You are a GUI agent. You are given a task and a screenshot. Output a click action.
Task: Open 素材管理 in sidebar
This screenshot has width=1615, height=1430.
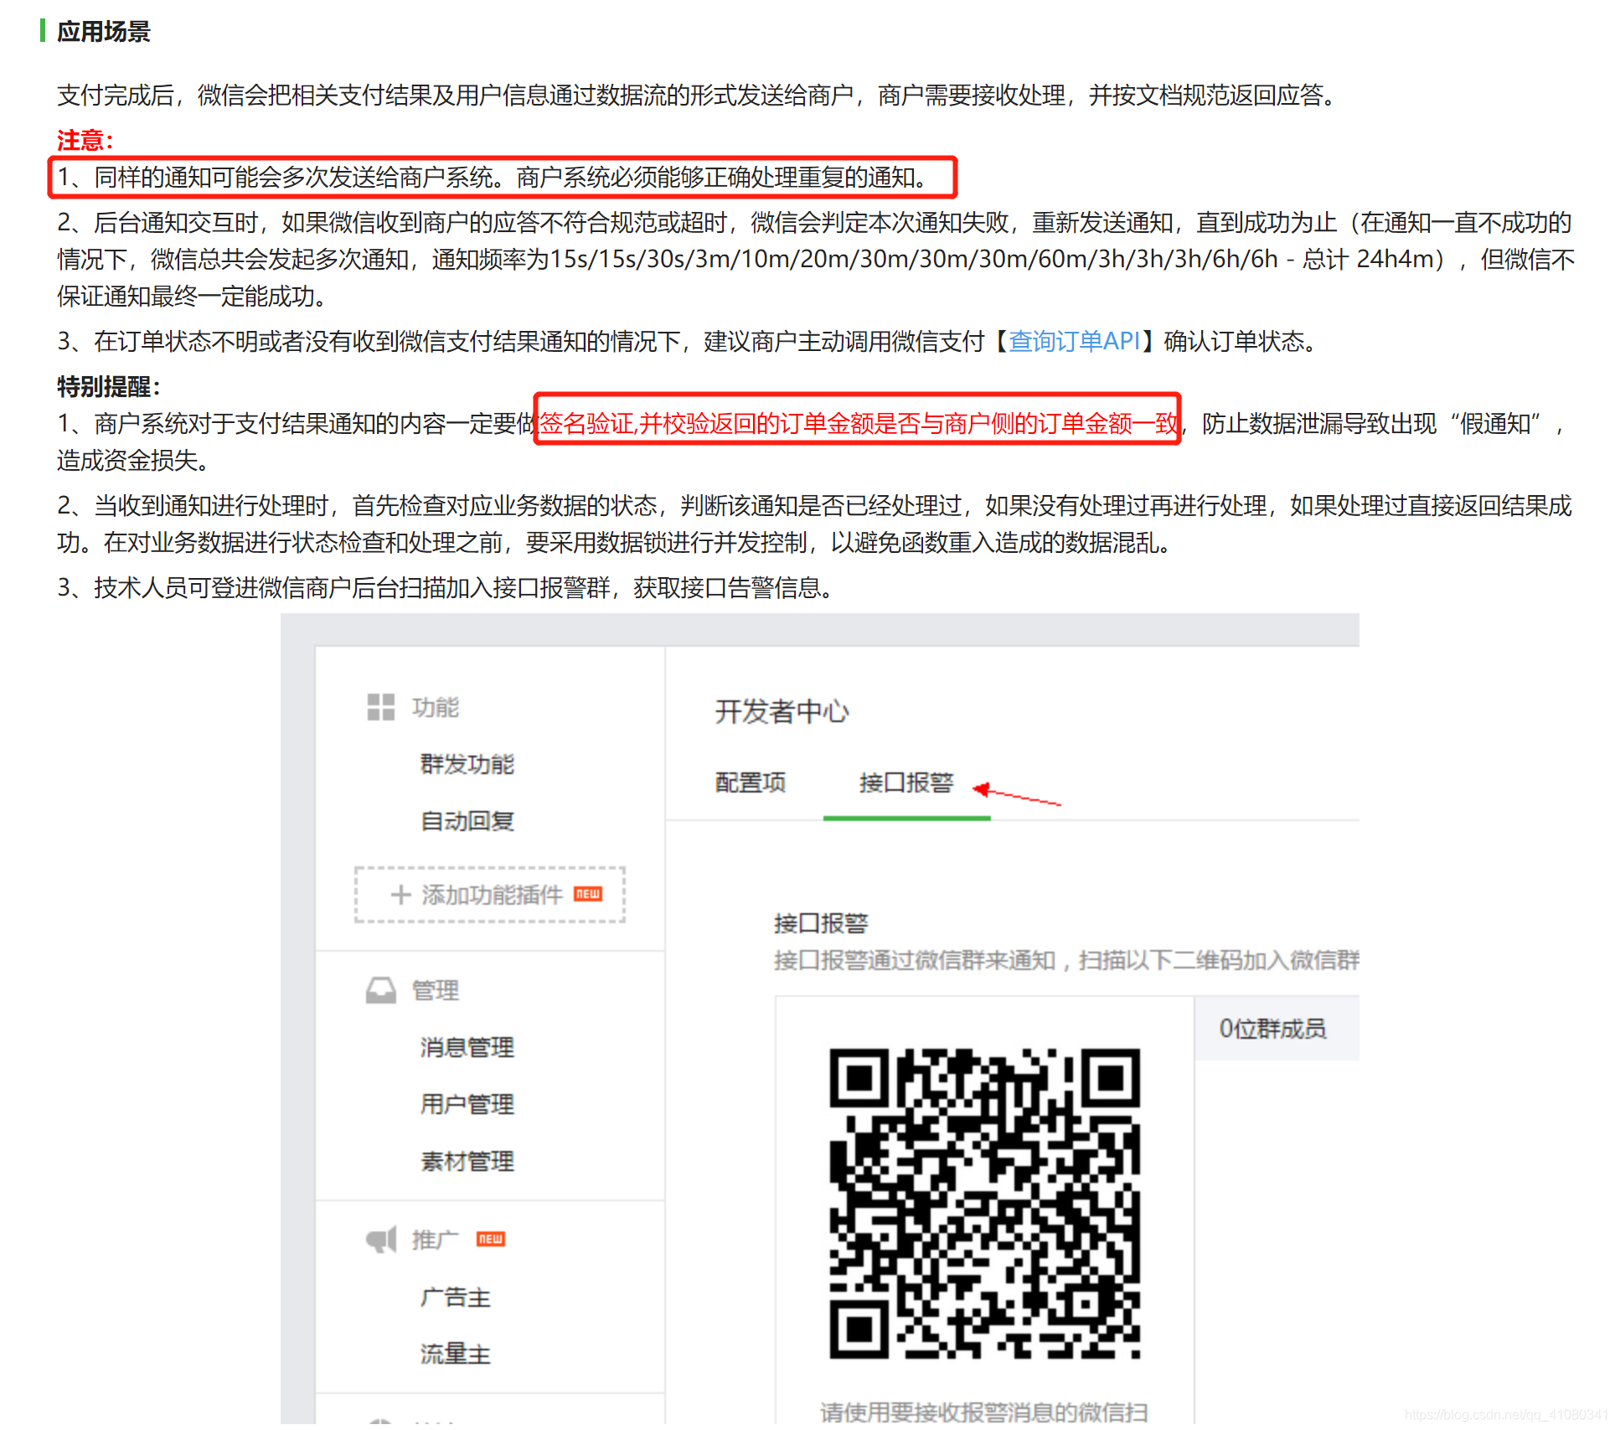467,1161
